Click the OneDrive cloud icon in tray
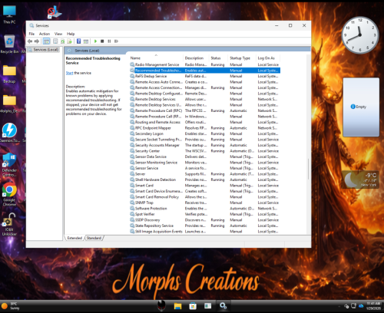This screenshot has width=384, height=313. (x=361, y=306)
